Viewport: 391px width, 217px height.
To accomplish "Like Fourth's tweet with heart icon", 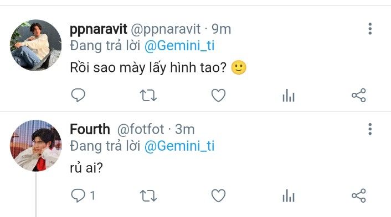I will 218,195.
